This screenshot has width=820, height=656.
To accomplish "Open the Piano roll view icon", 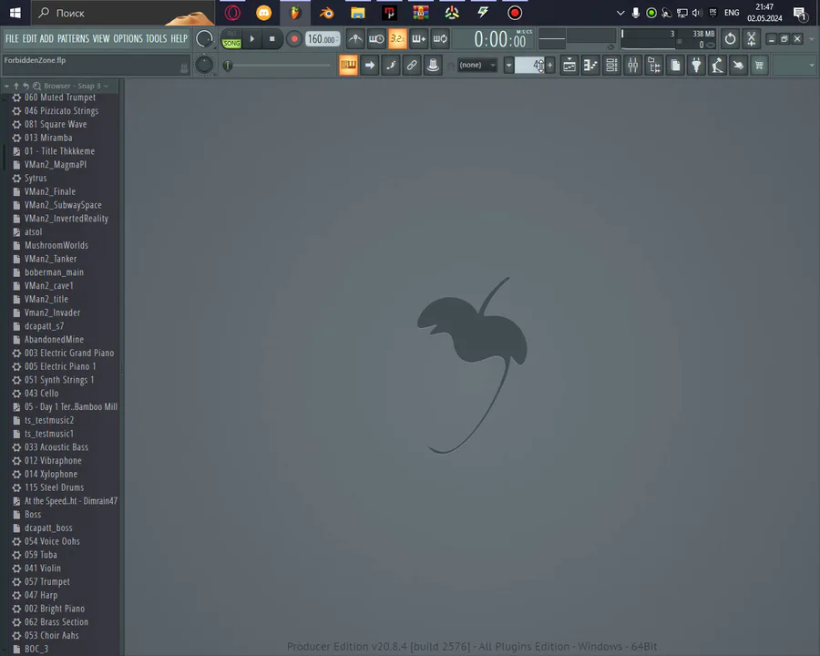I will click(590, 65).
